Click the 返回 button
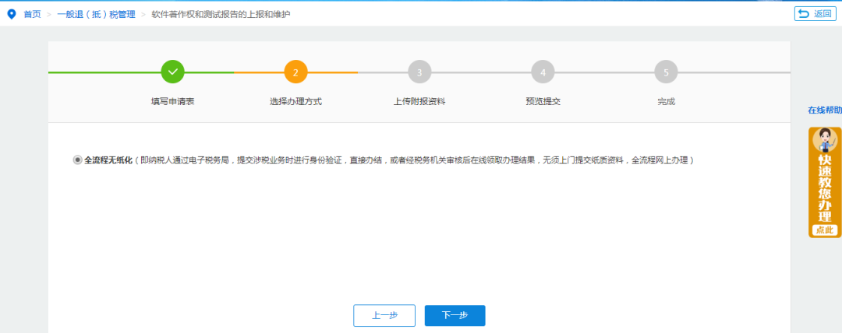 pyautogui.click(x=815, y=14)
